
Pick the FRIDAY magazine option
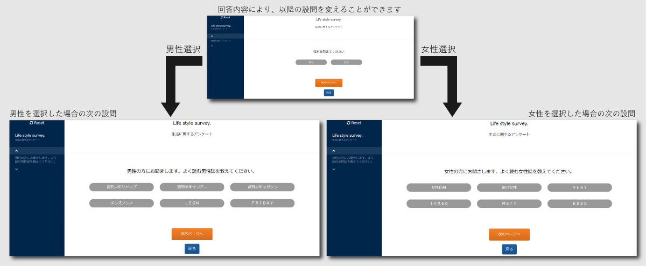pyautogui.click(x=262, y=204)
